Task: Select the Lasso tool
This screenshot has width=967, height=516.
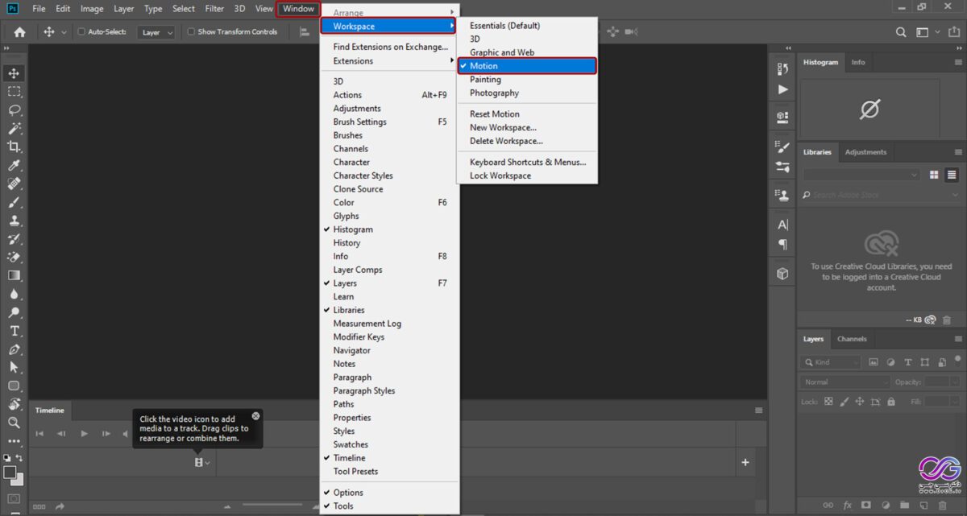Action: [14, 110]
